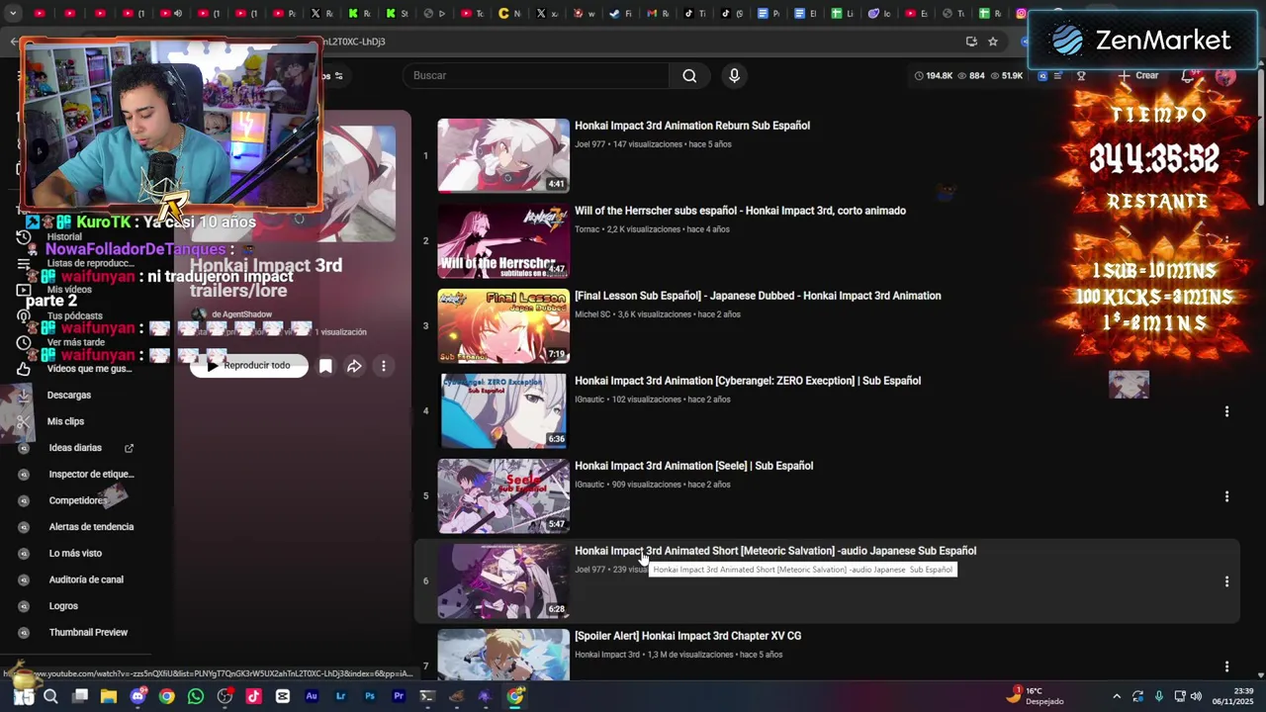Screen dimensions: 1266x712
Task: Open AgentShadow playlist author link
Action: click(x=241, y=314)
